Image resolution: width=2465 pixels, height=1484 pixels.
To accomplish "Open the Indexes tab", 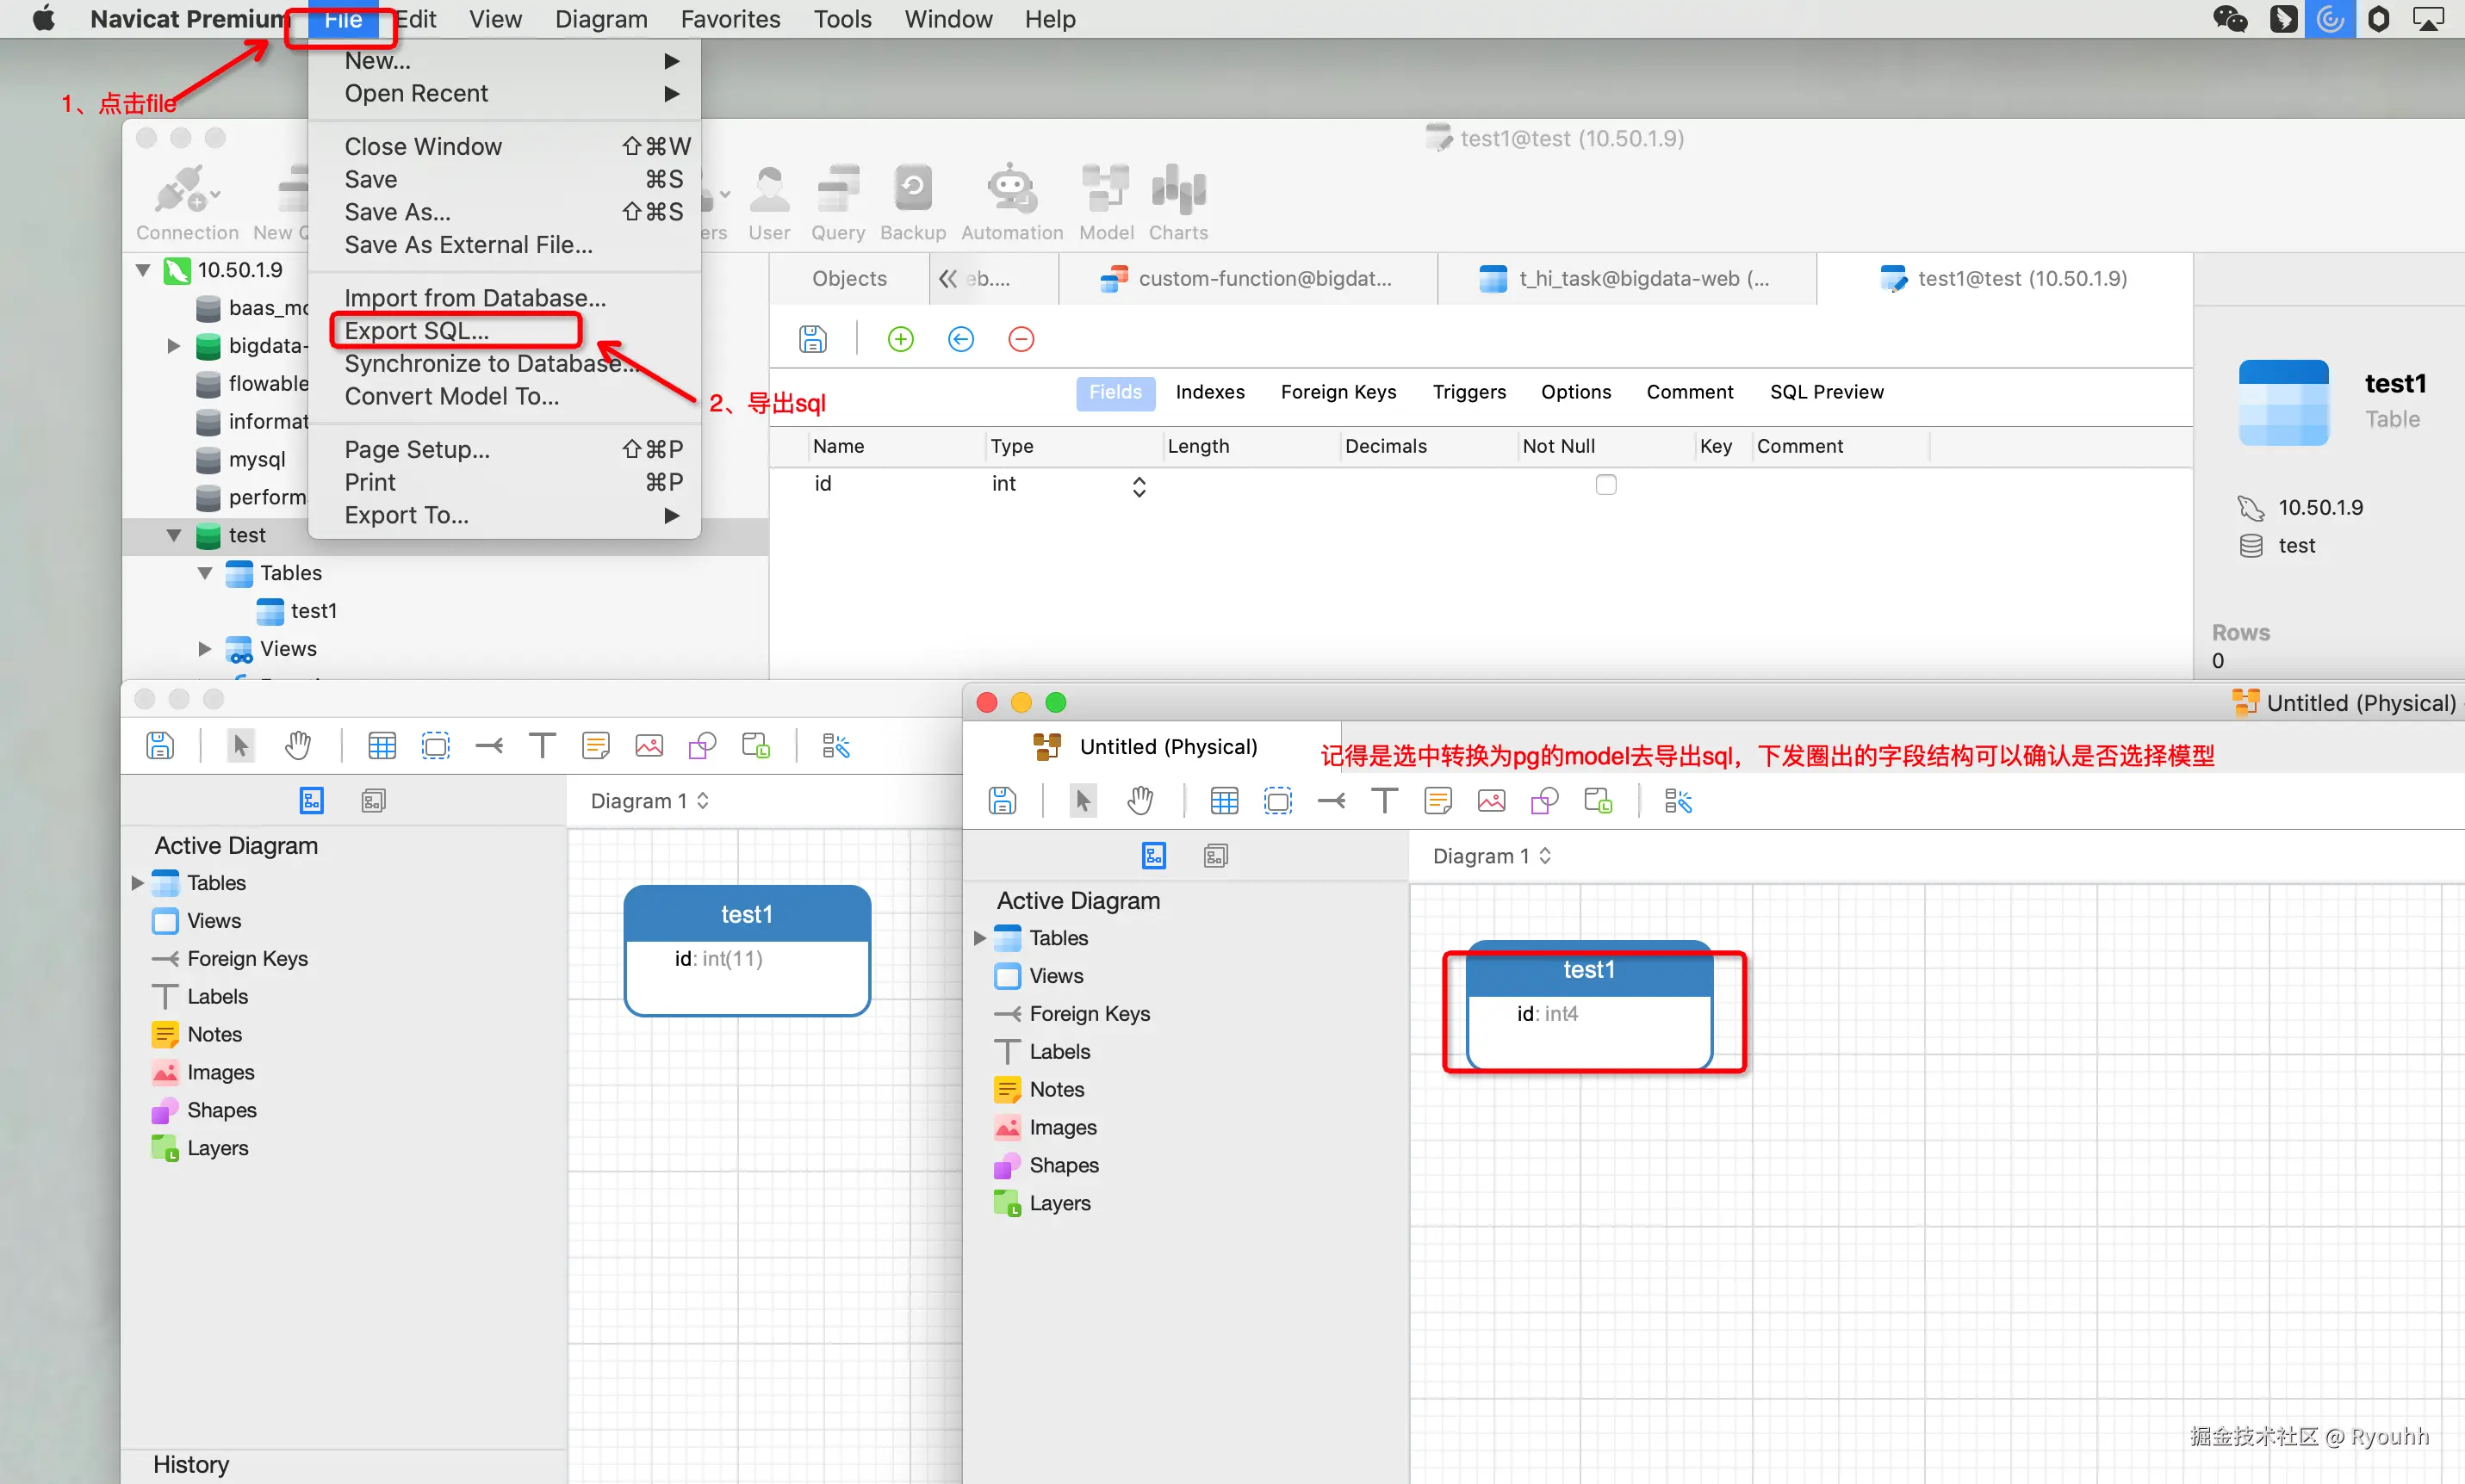I will 1209,392.
